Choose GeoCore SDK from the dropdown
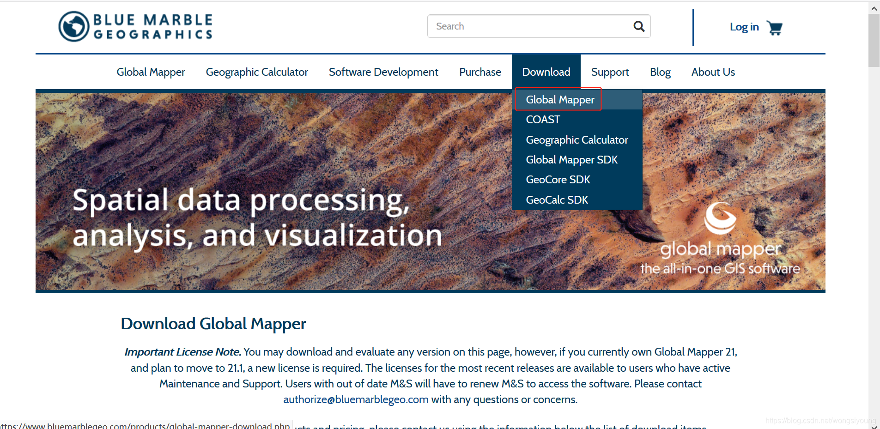This screenshot has width=880, height=429. [x=558, y=179]
